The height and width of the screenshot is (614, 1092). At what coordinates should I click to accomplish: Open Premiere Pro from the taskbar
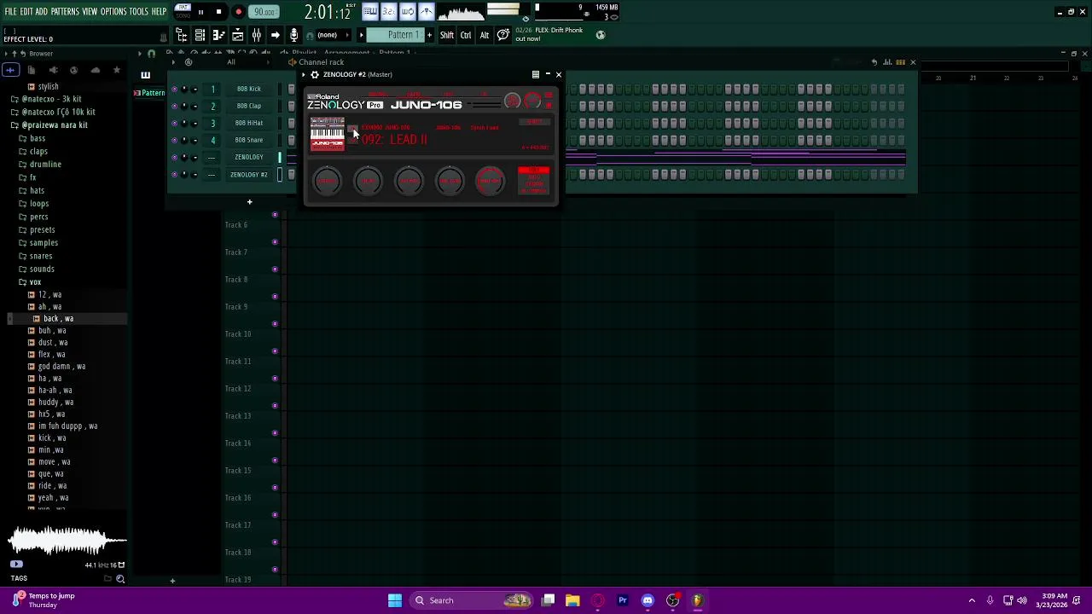(623, 600)
